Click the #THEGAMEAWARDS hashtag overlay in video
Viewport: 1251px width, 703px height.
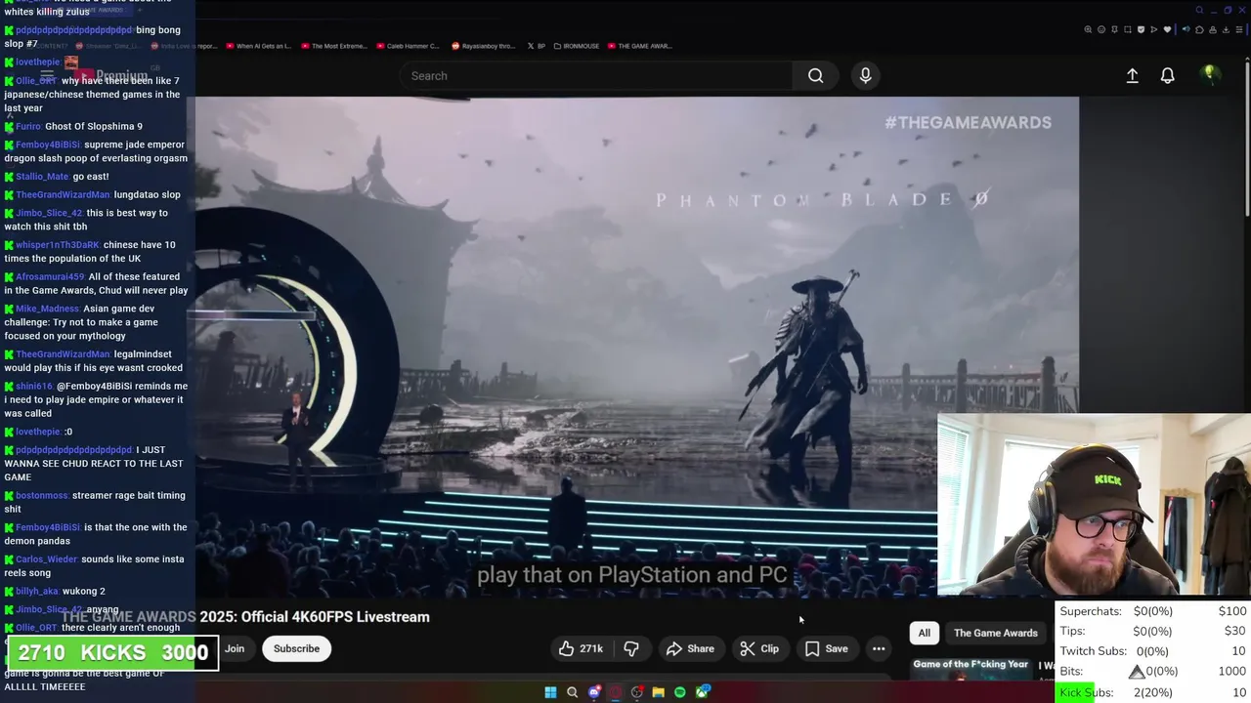pyautogui.click(x=968, y=122)
